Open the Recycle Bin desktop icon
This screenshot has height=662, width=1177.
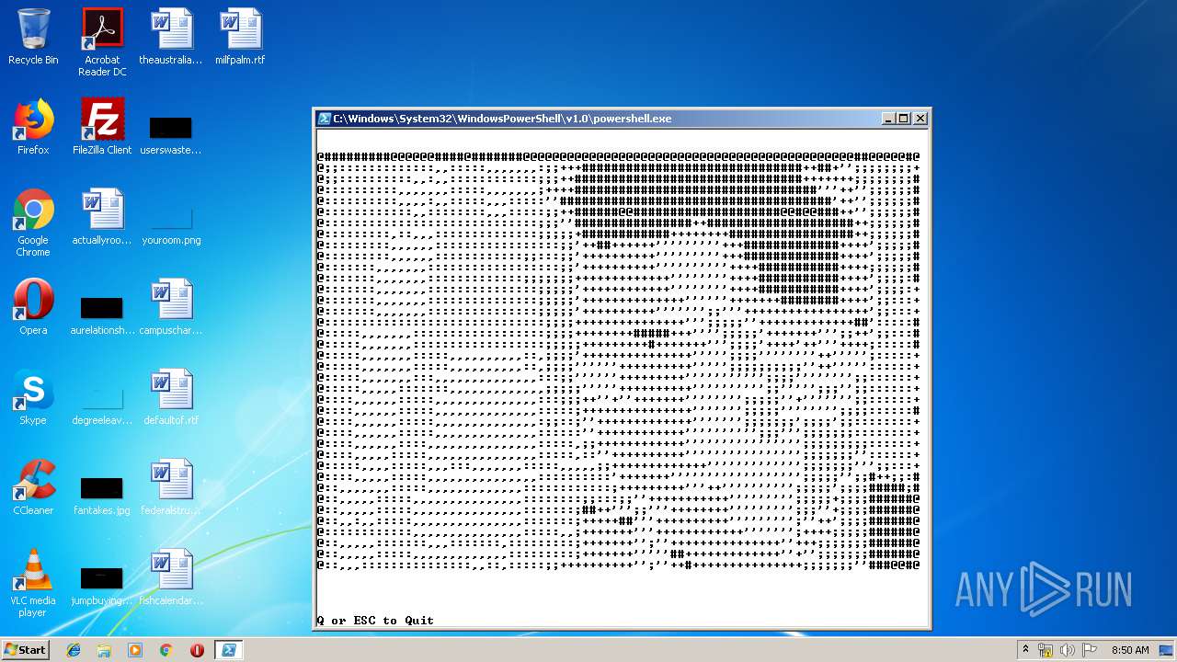pyautogui.click(x=33, y=37)
